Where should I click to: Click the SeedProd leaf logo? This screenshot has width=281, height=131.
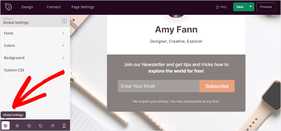pos(8,7)
